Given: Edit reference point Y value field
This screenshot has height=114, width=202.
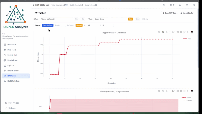Looking at the screenshot, I should [x=108, y=25].
